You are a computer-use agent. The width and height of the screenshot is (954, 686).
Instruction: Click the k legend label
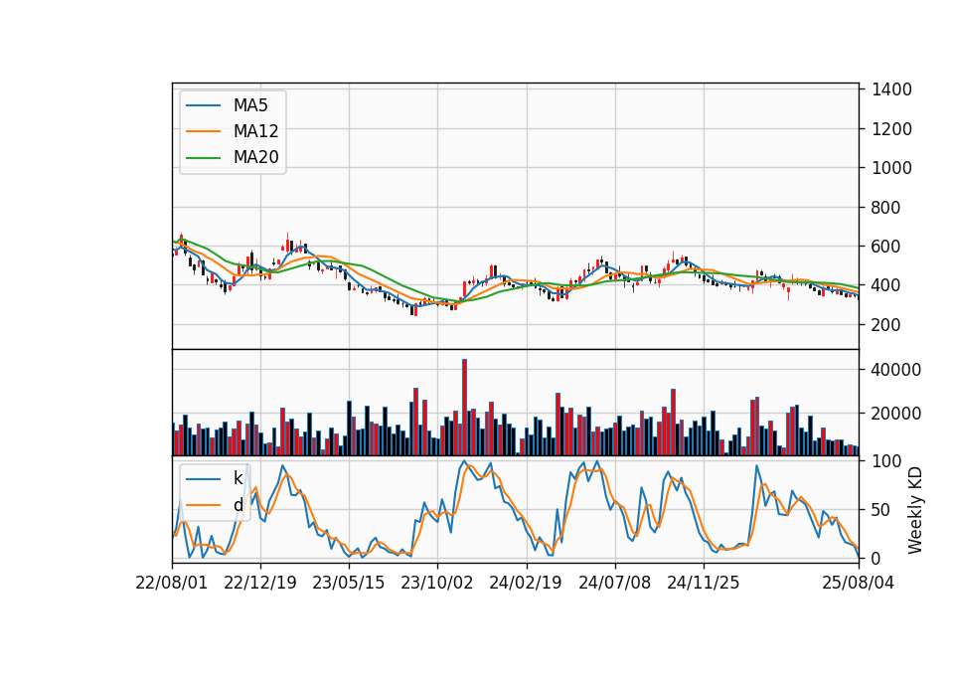pos(238,478)
